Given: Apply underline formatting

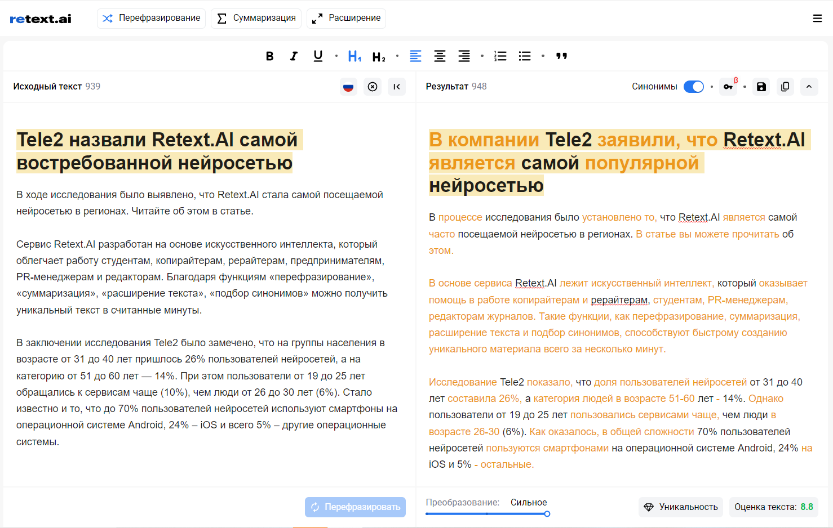Looking at the screenshot, I should coord(318,56).
